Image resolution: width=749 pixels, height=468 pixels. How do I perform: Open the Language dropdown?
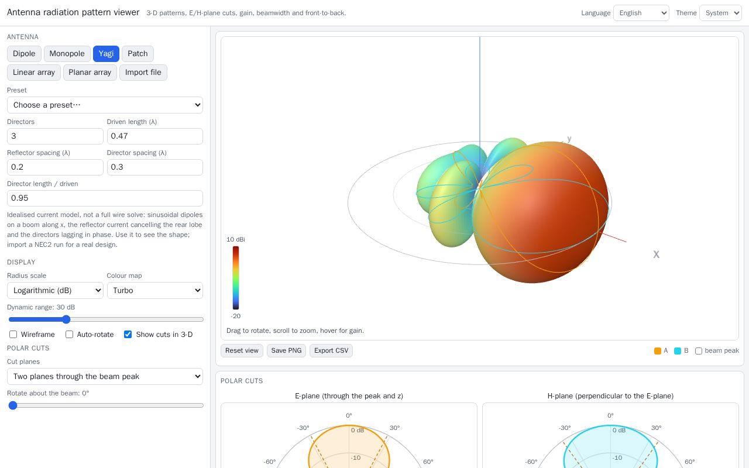pos(641,13)
